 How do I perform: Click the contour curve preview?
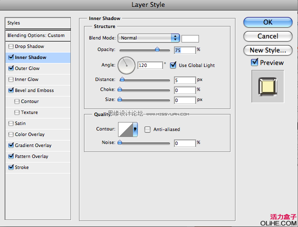[125, 129]
